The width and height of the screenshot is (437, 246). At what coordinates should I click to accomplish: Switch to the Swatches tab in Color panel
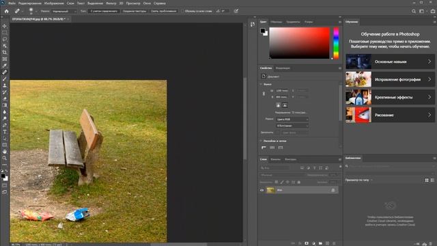coord(276,22)
